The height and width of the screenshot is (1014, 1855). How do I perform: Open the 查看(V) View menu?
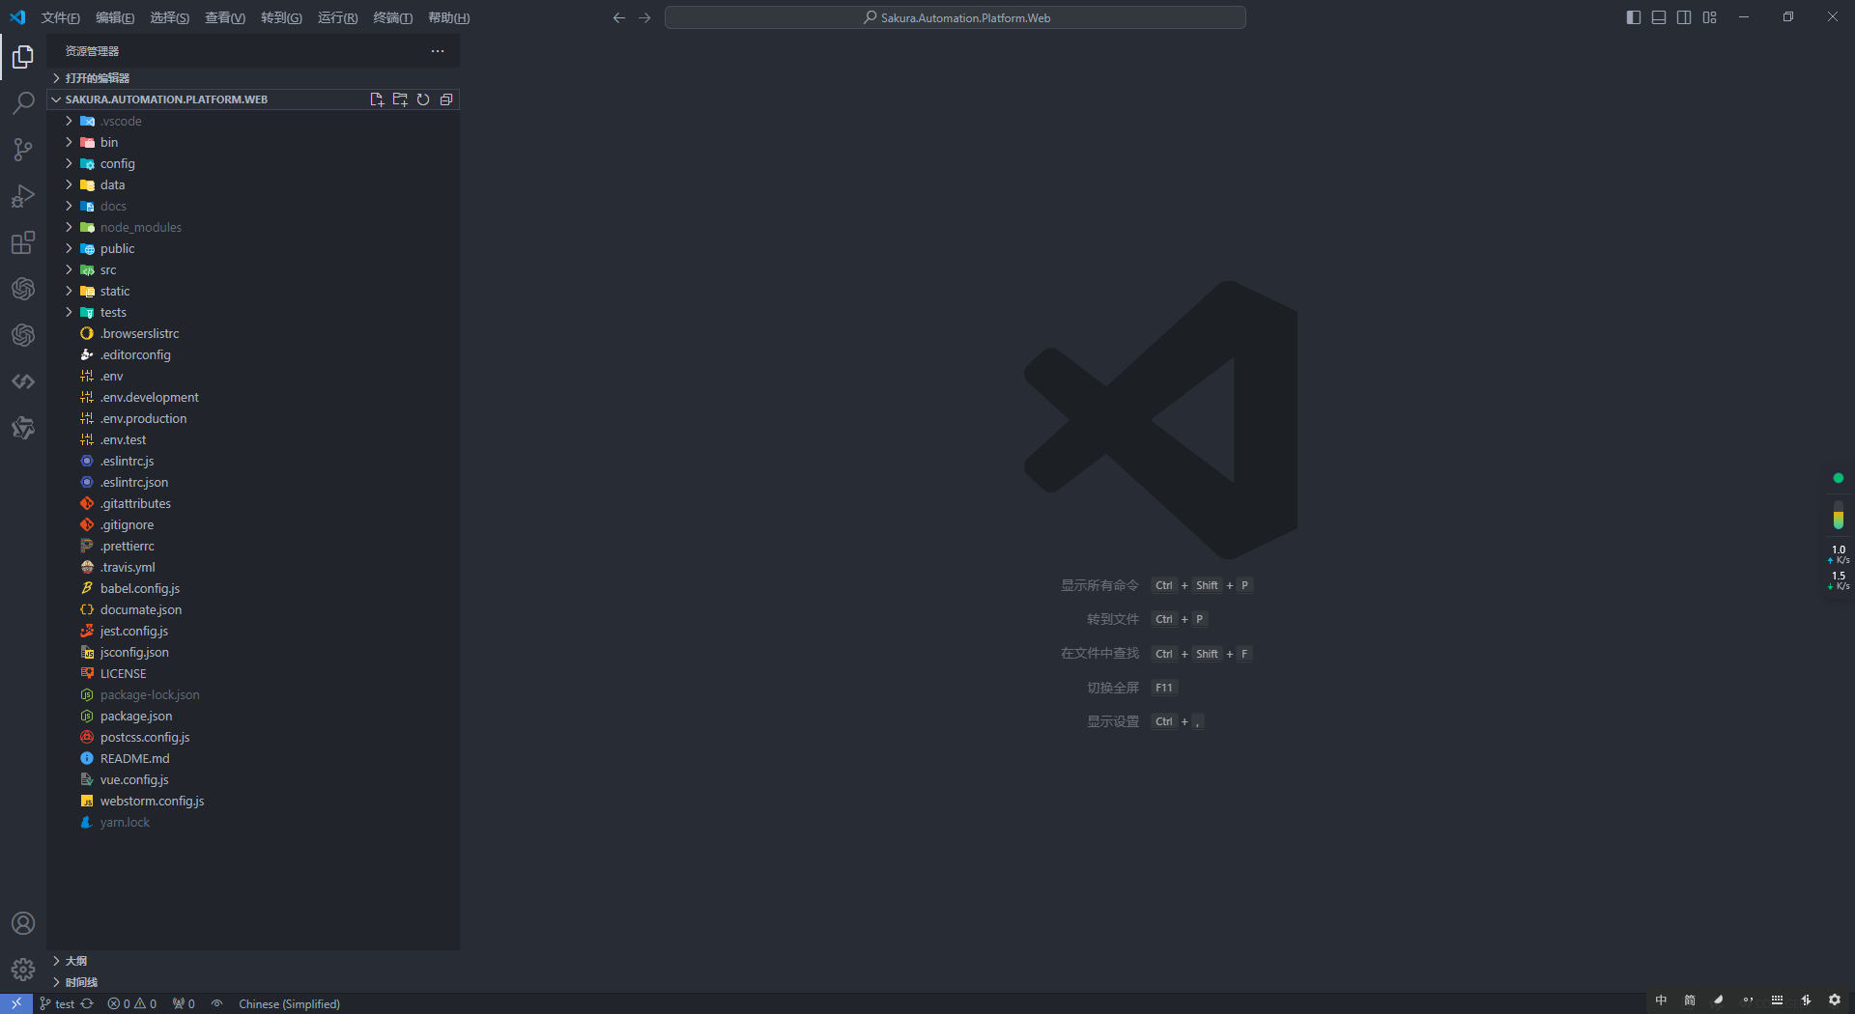(225, 17)
